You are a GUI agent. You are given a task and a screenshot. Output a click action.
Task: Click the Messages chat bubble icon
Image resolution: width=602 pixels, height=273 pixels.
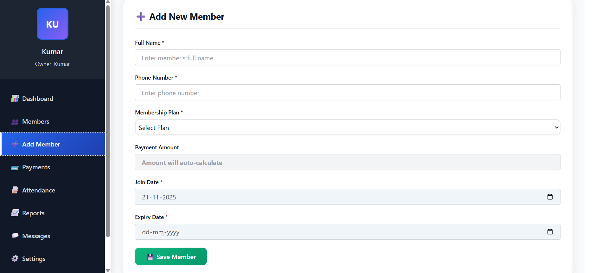(15, 236)
